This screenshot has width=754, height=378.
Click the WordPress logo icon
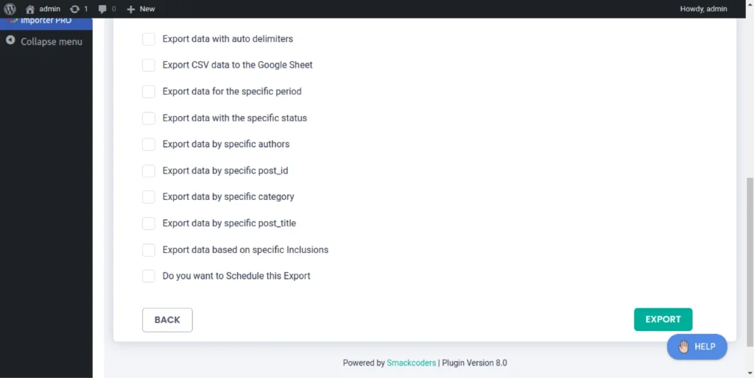[10, 9]
